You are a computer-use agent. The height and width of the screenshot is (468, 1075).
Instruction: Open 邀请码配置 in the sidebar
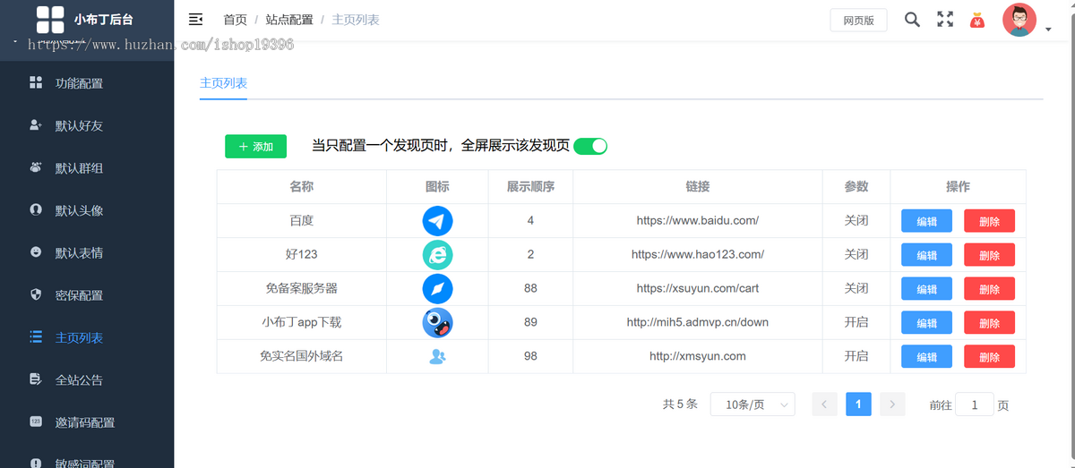tap(87, 421)
